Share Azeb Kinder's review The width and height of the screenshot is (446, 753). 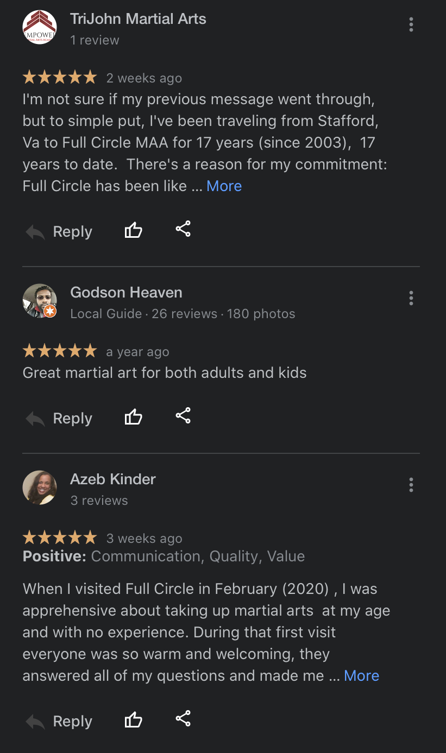(x=183, y=719)
